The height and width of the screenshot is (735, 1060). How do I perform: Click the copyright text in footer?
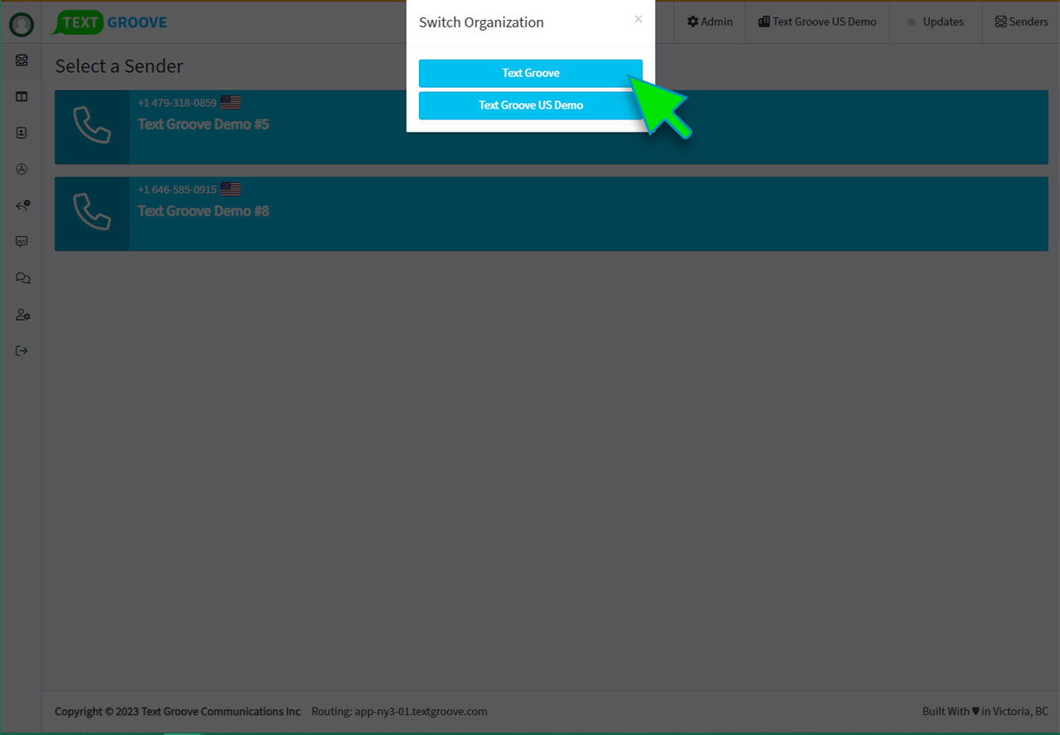(x=177, y=711)
